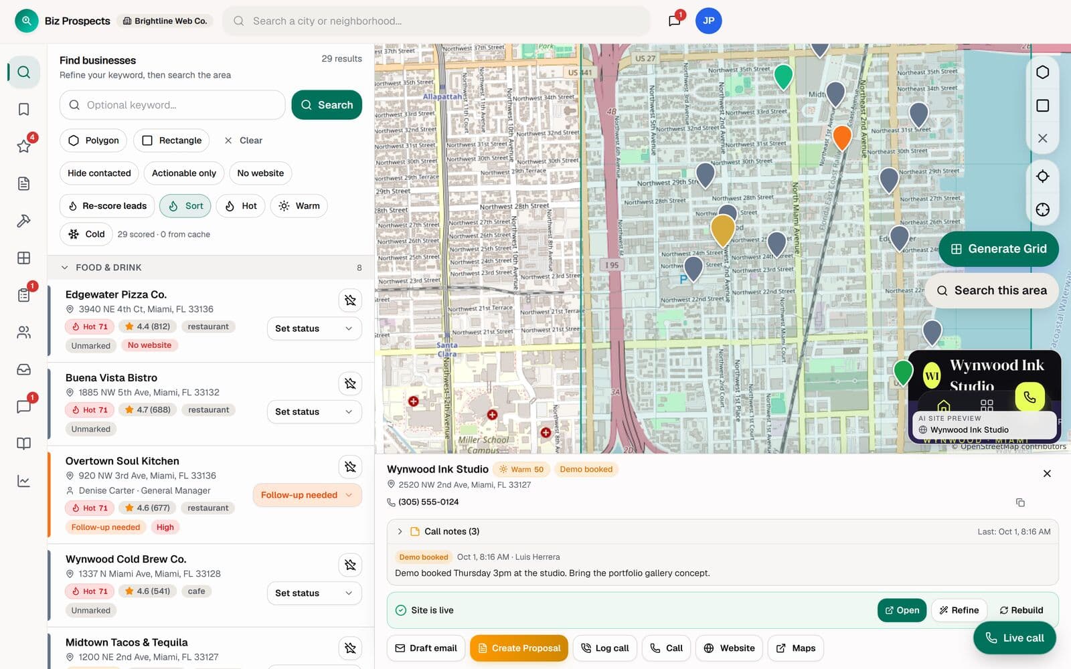The image size is (1071, 669).
Task: Open the notifications chat icon in header
Action: click(674, 21)
